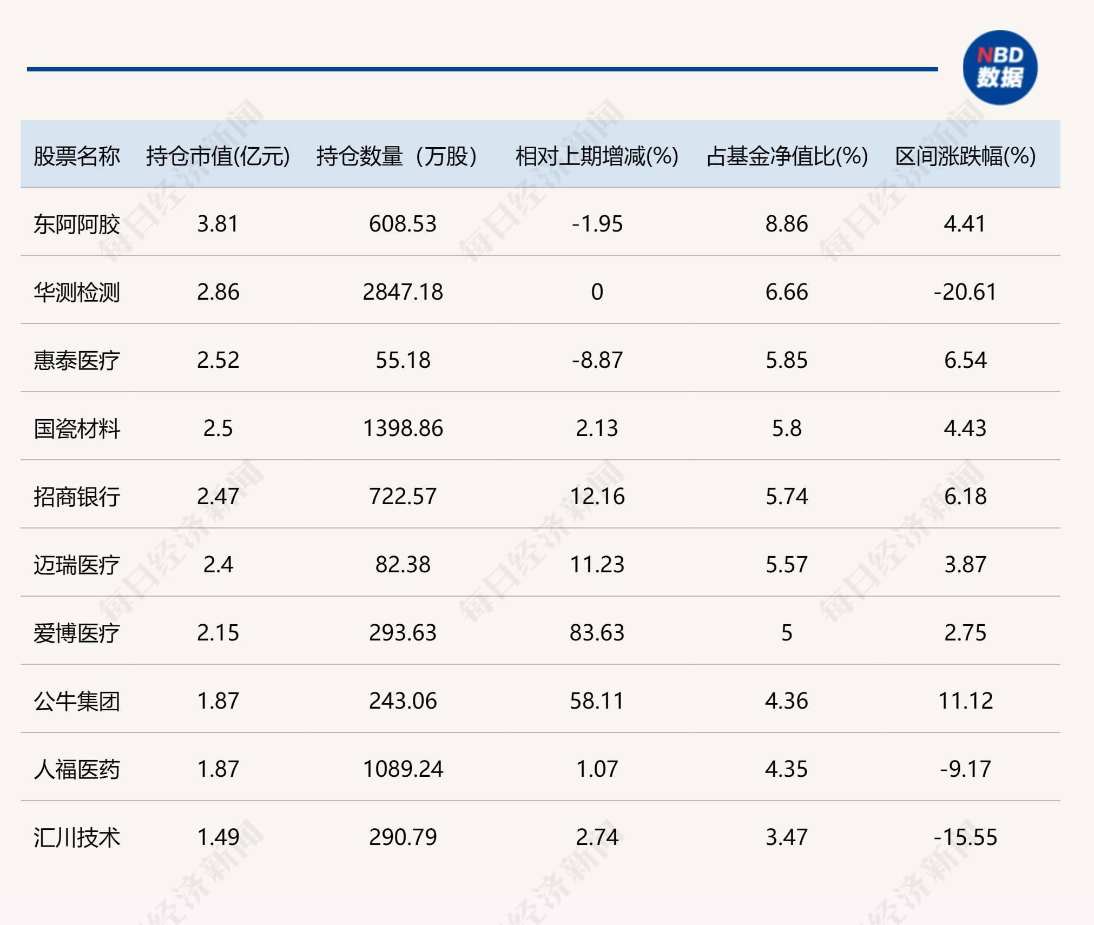Click the 持仓数量（万股）column header
The width and height of the screenshot is (1094, 925).
[397, 156]
